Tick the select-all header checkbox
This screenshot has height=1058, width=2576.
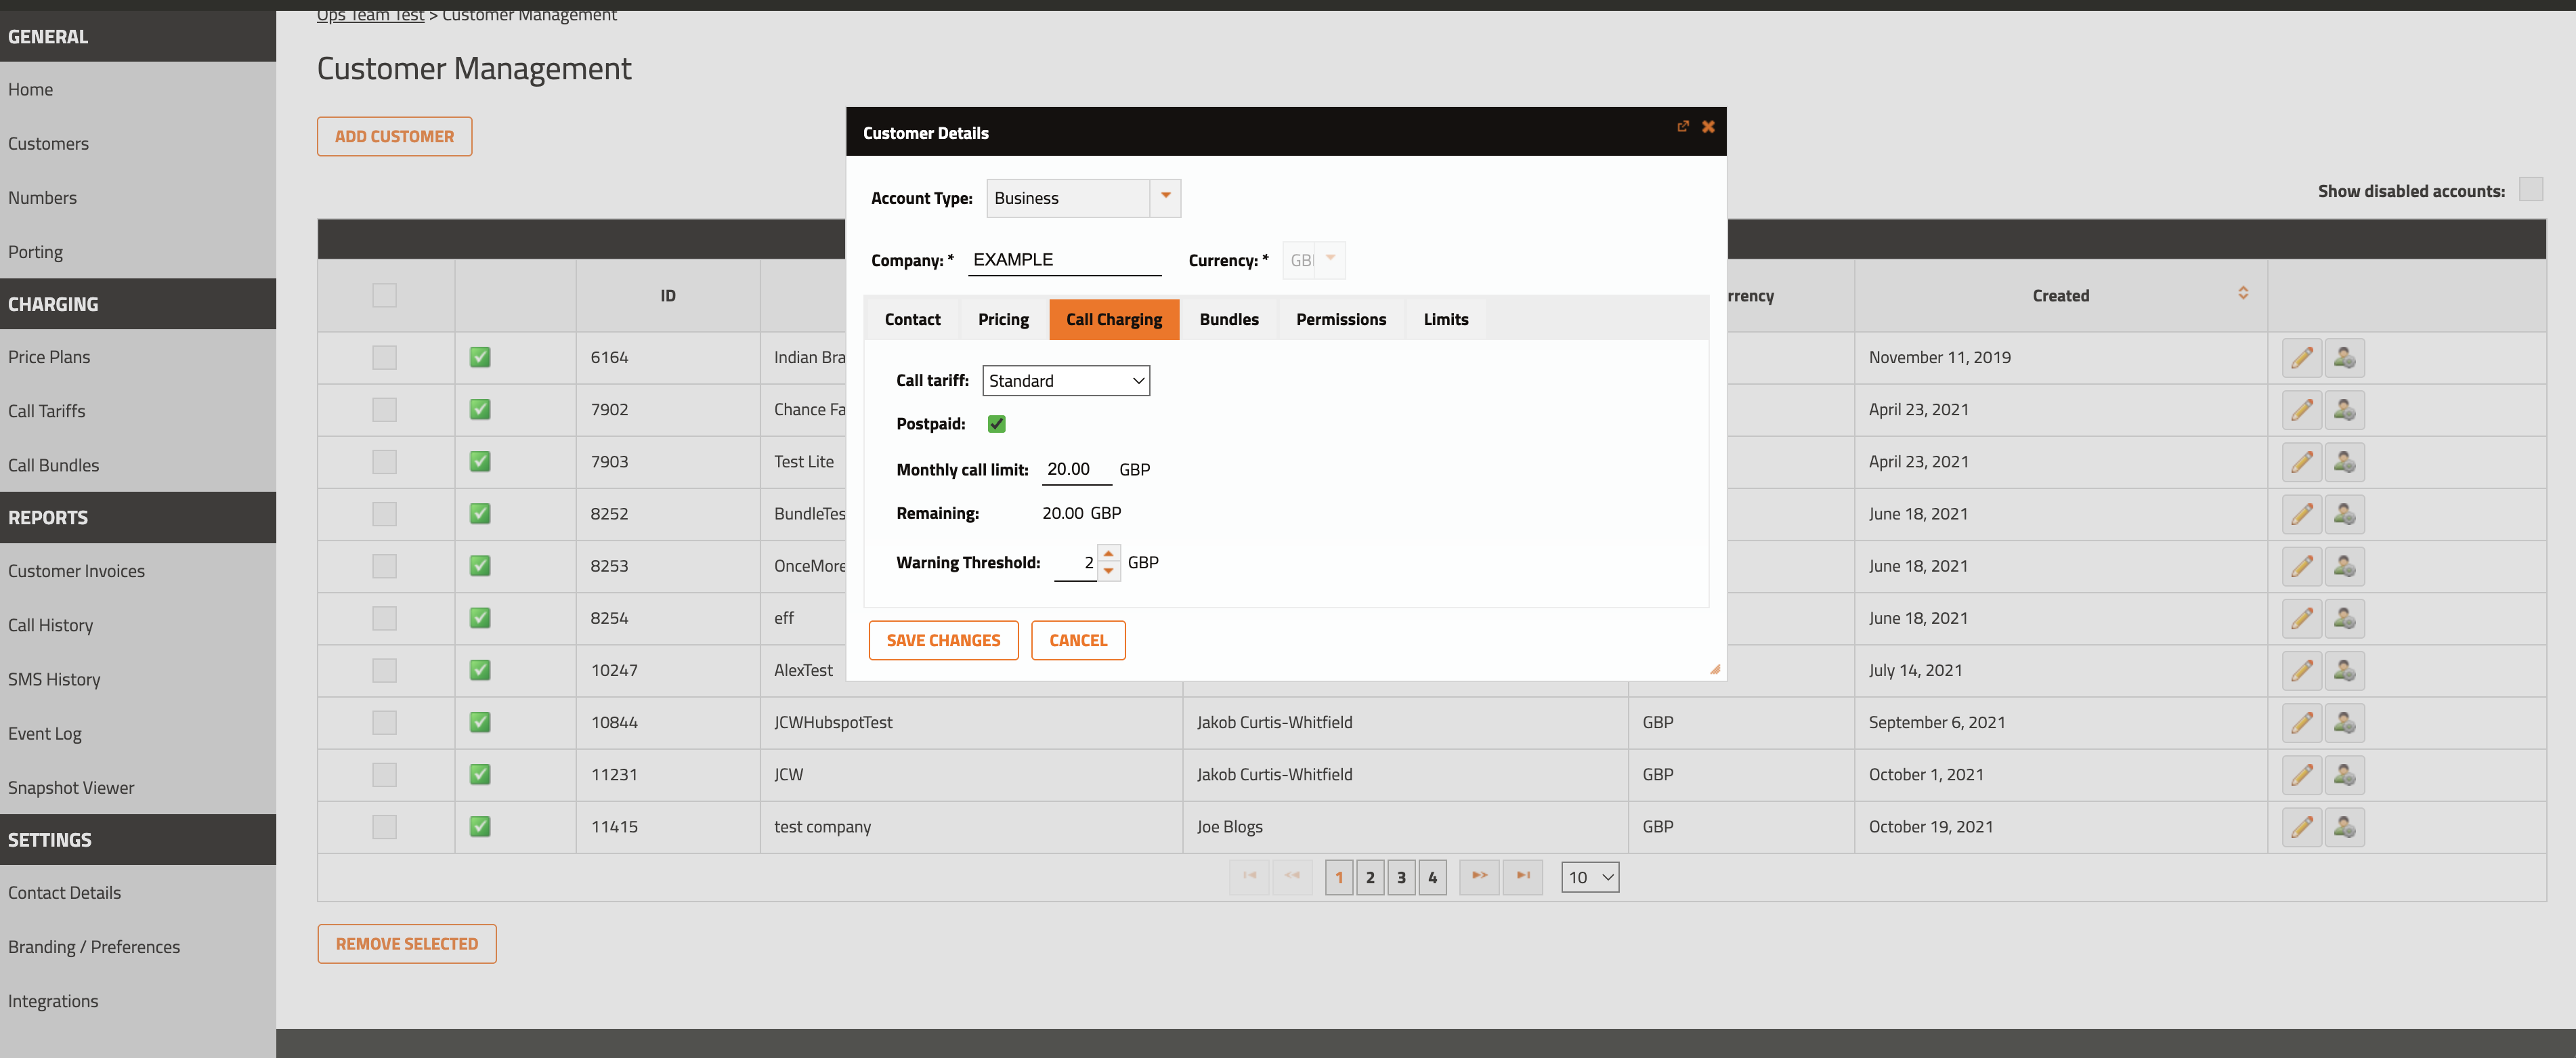384,295
